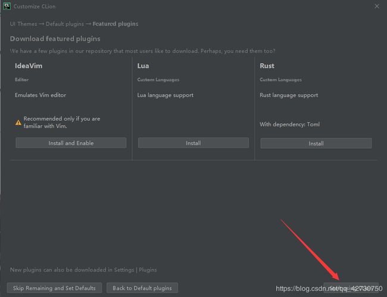Image resolution: width=387 pixels, height=297 pixels.
Task: Select Featured plugins breadcrumb step
Action: (x=116, y=24)
